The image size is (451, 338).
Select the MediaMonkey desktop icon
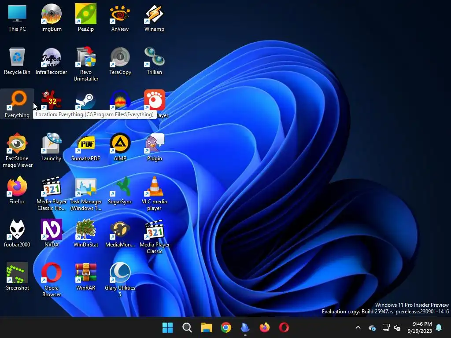coord(120,233)
